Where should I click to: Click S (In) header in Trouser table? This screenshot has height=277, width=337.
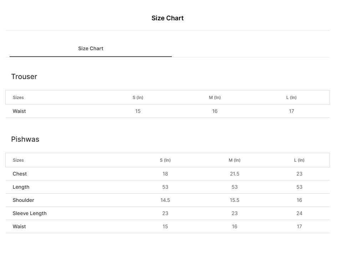(x=138, y=98)
